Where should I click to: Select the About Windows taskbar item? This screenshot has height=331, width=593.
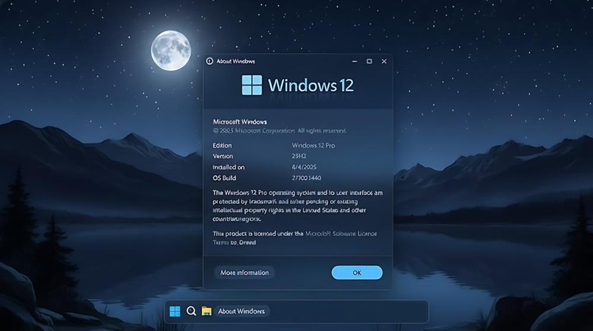241,311
